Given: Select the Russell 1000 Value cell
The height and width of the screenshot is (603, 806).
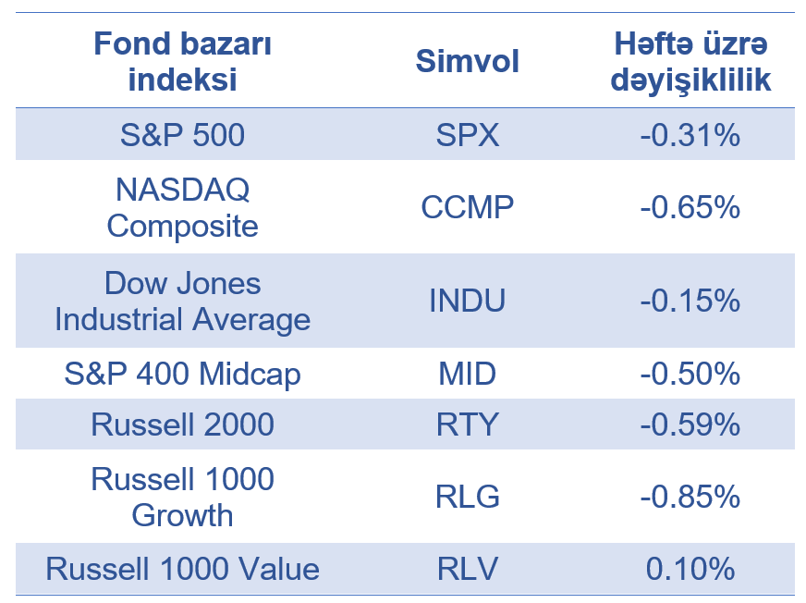Looking at the screenshot, I should (182, 569).
